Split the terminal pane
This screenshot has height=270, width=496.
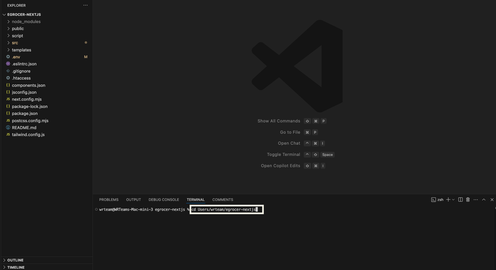pyautogui.click(x=460, y=200)
